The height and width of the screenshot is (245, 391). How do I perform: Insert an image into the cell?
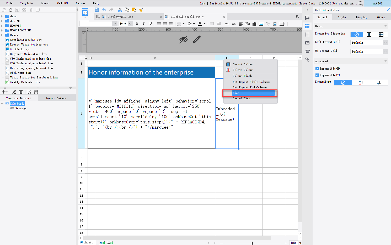(261, 24)
